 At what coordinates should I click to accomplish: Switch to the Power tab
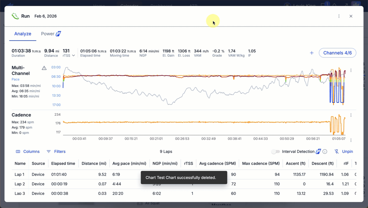coord(51,34)
